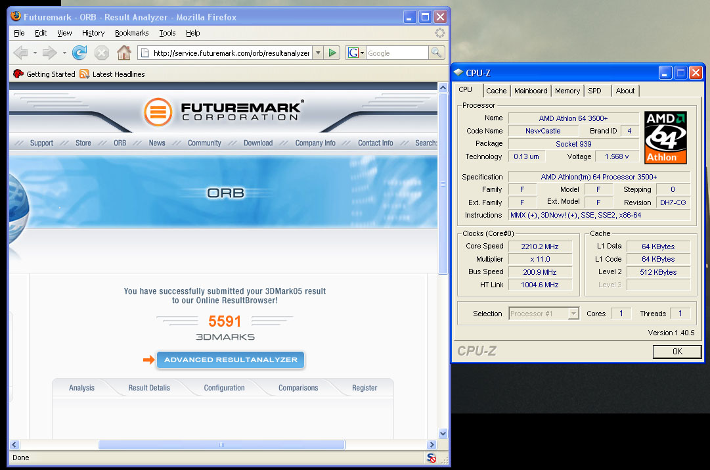Open the Result Details tab
Screen dimensions: 710x470
pyautogui.click(x=149, y=388)
